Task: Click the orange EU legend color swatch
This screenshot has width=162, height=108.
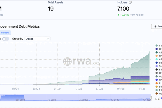Action: tap(157, 83)
